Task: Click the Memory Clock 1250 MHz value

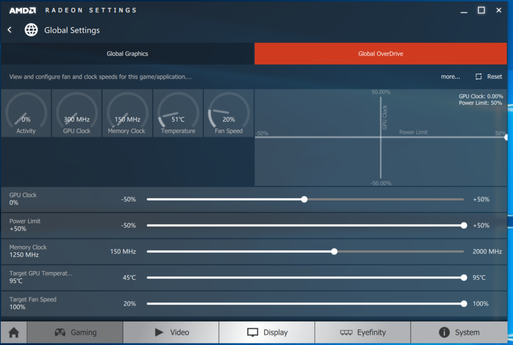Action: click(x=24, y=255)
